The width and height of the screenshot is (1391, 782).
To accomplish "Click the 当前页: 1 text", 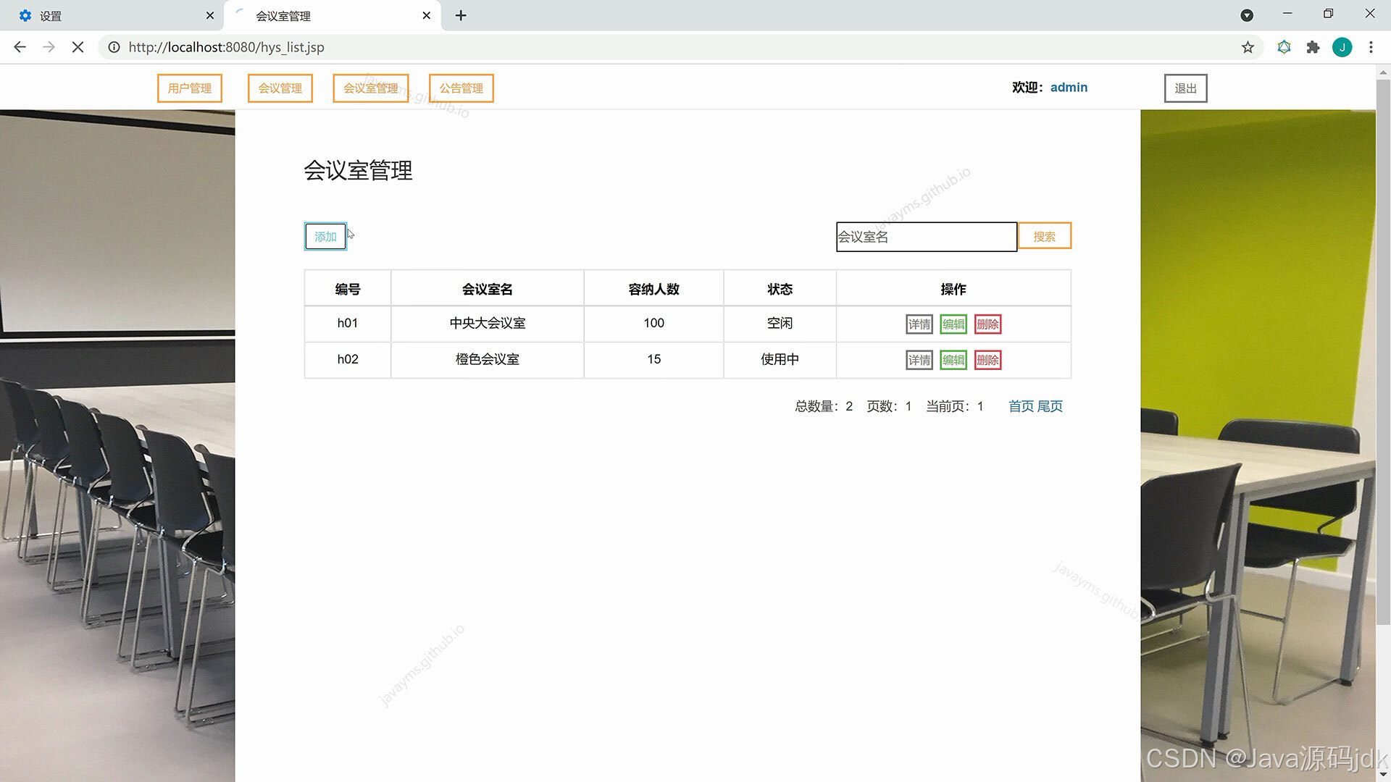I will 955,406.
